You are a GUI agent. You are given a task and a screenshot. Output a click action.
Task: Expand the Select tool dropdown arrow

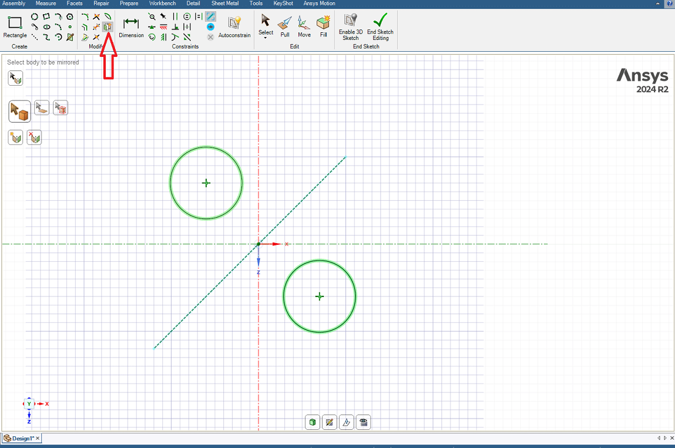tap(266, 39)
